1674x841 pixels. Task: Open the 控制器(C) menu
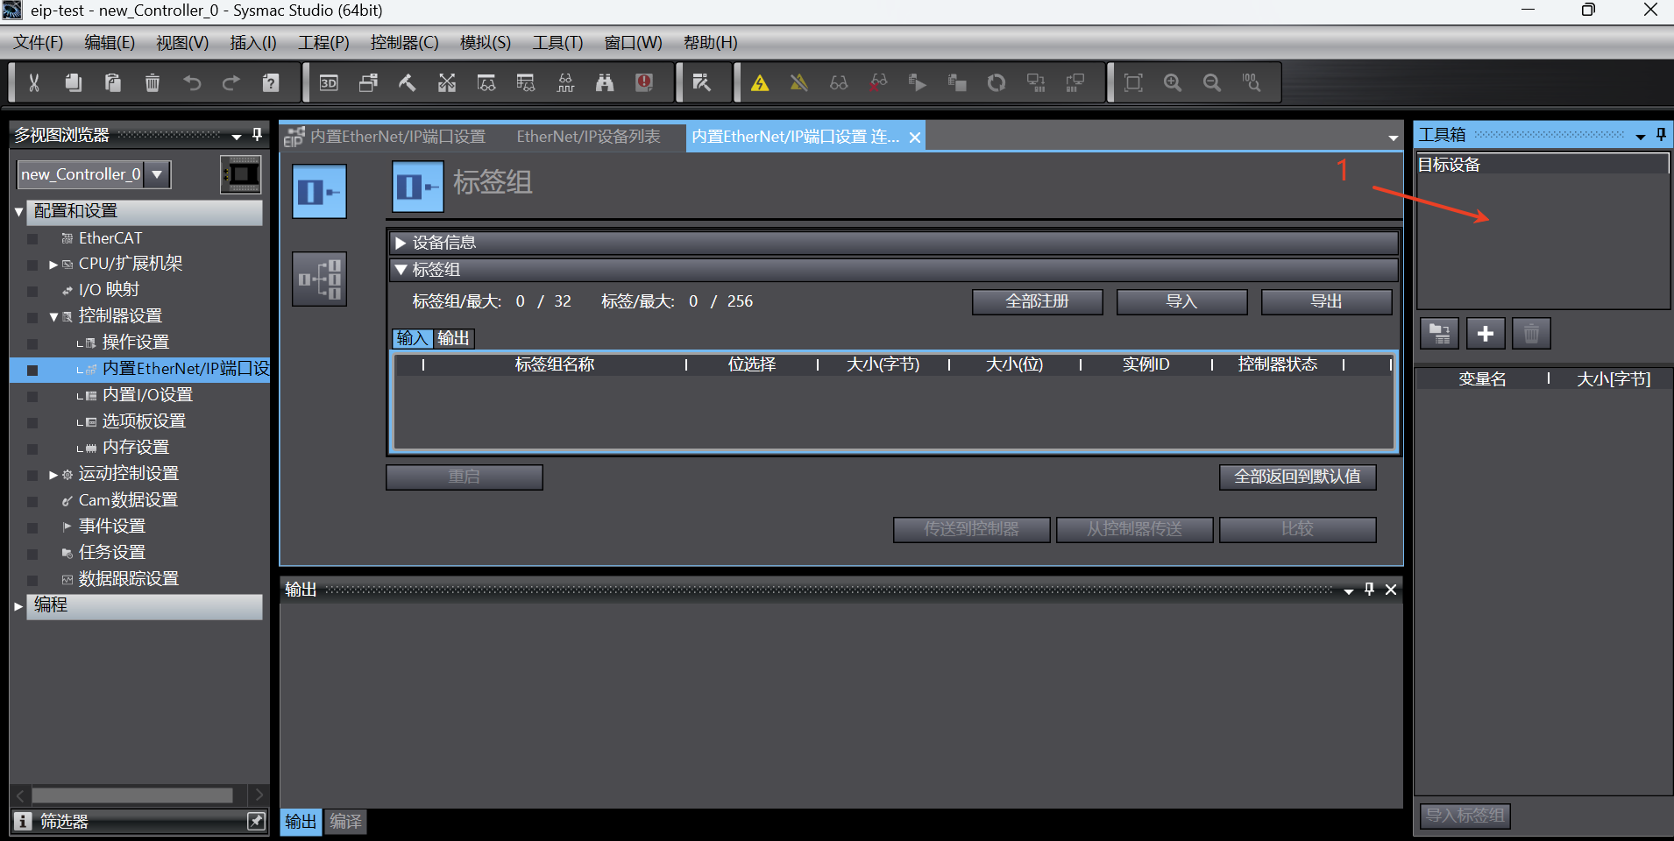404,42
